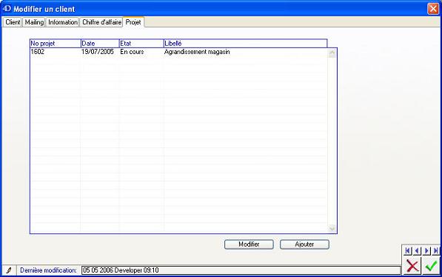Open the Information tab
This screenshot has width=442, height=277.
(x=63, y=22)
